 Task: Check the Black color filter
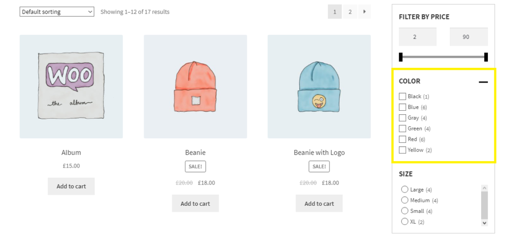point(402,97)
